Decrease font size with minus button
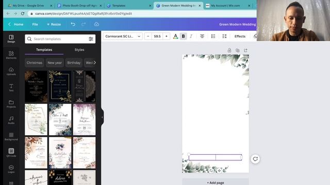This screenshot has height=185, width=330. [x=148, y=36]
